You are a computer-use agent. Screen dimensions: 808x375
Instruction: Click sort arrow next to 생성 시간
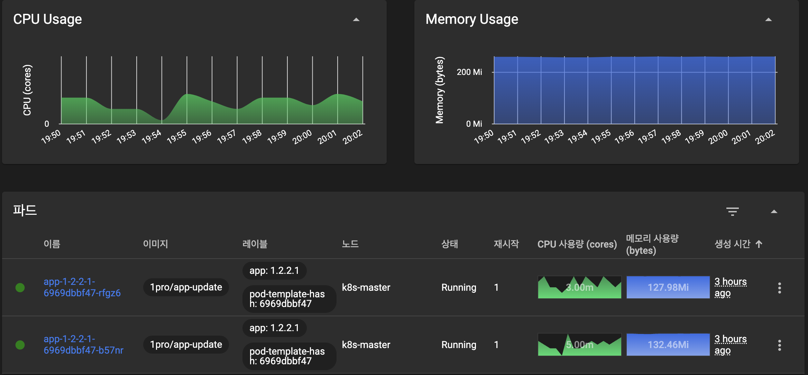[759, 244]
